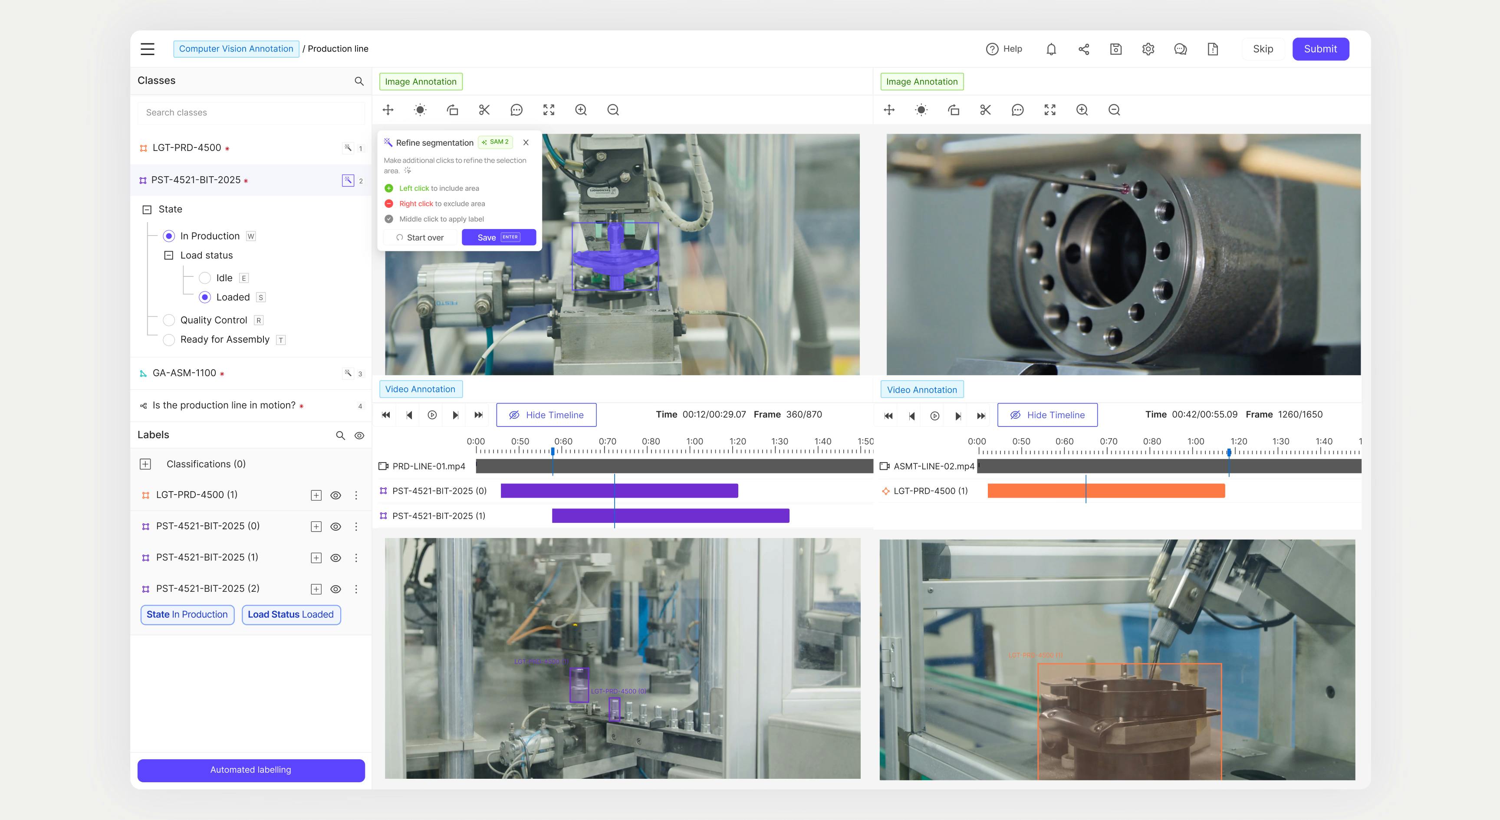Run magic wand auto-labeling for GA-ASM-1100 class
This screenshot has width=1500, height=820.
point(348,373)
